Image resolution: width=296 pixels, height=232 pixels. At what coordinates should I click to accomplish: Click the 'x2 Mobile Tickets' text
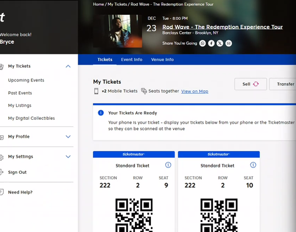click(x=120, y=91)
